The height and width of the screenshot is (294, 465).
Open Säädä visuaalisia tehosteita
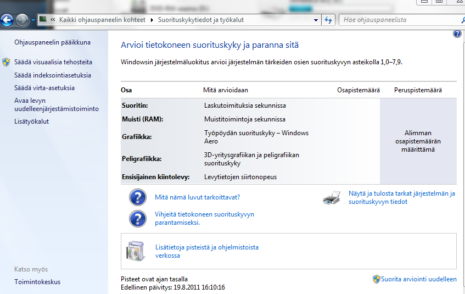coord(53,62)
